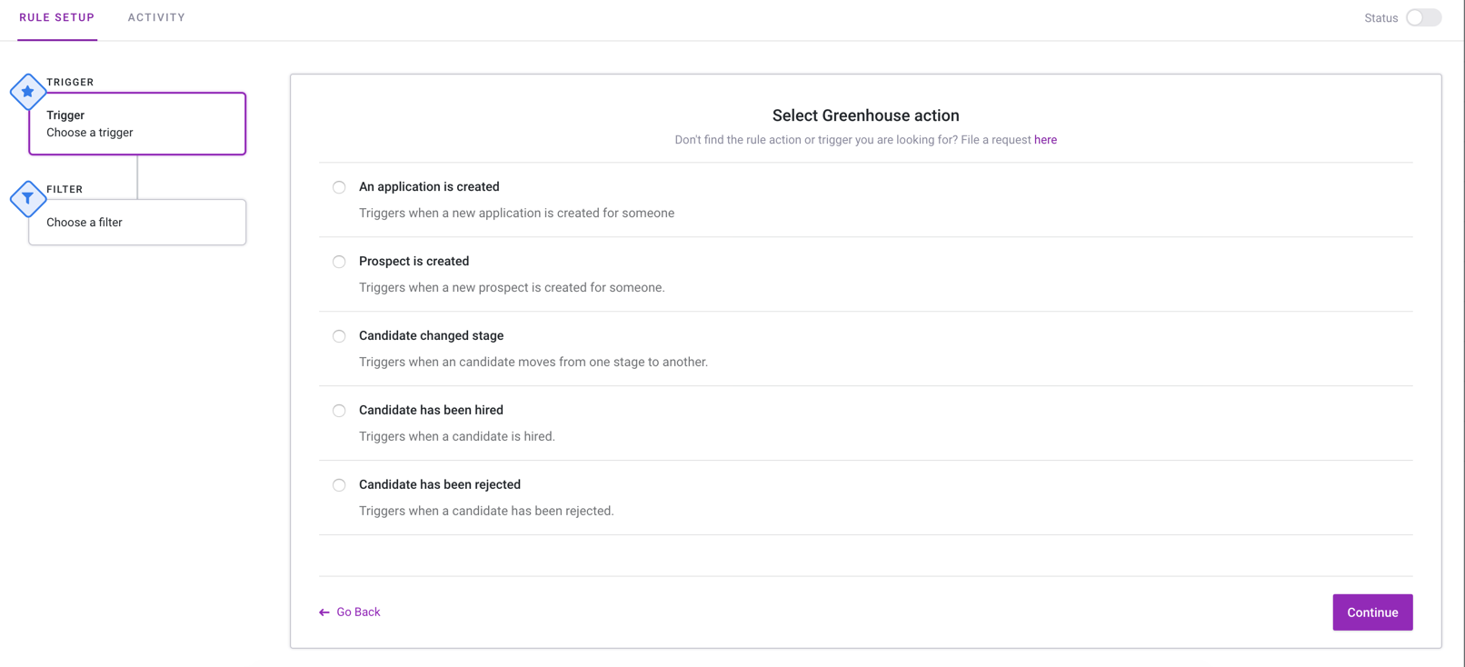This screenshot has width=1465, height=667.
Task: Click 'Candidate has been hired' label
Action: (x=431, y=410)
